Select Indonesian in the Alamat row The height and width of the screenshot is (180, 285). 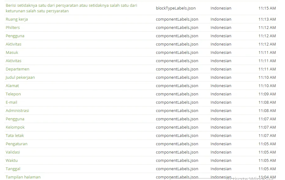(221, 86)
